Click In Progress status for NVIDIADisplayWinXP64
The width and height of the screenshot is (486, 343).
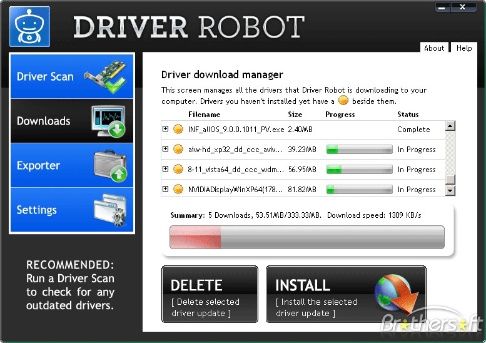pos(417,190)
